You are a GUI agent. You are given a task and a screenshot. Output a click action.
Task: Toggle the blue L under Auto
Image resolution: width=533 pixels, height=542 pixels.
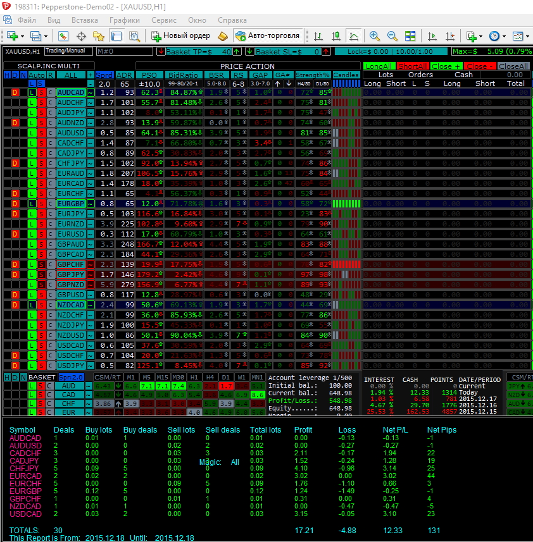(32, 83)
